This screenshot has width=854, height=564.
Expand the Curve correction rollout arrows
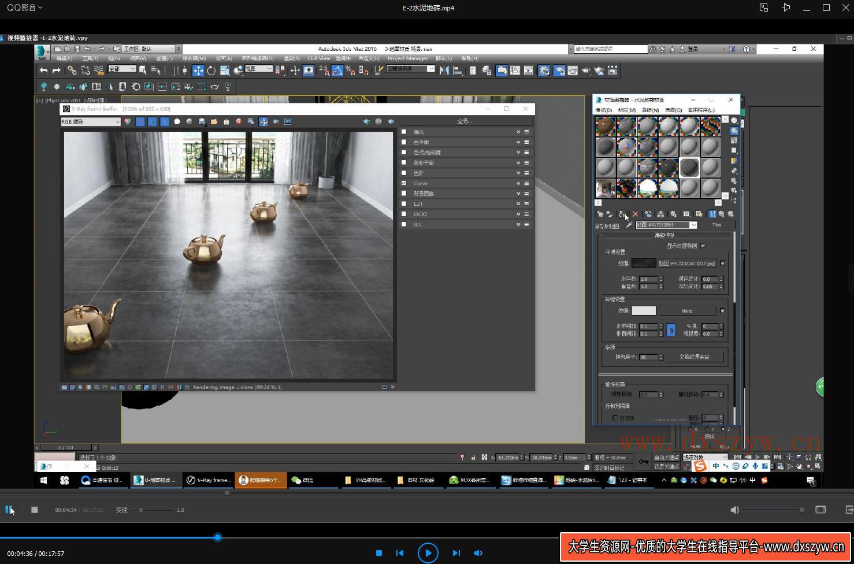pyautogui.click(x=518, y=183)
